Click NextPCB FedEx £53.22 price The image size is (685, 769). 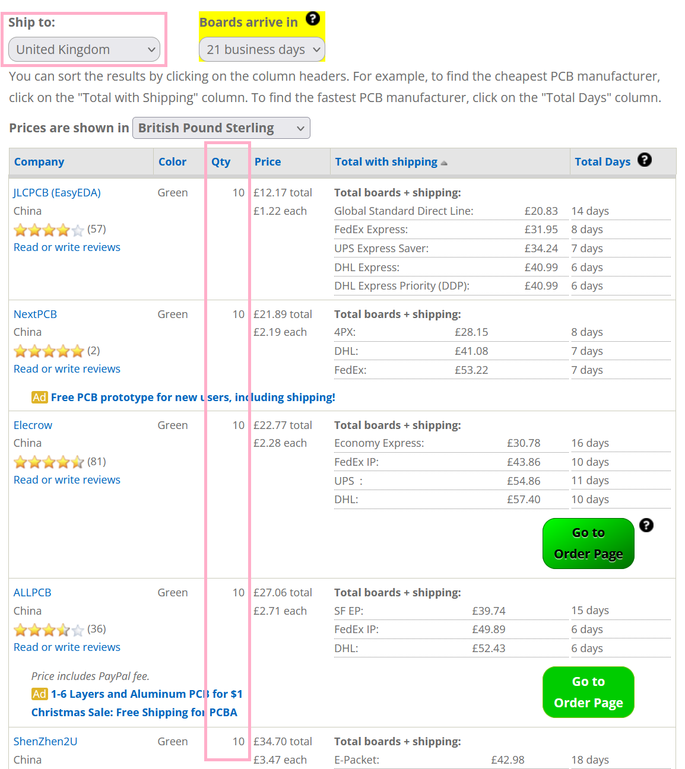[471, 370]
